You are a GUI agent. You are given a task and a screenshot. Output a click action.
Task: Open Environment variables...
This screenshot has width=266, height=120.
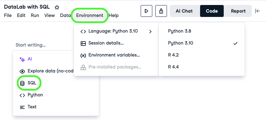click(x=117, y=55)
